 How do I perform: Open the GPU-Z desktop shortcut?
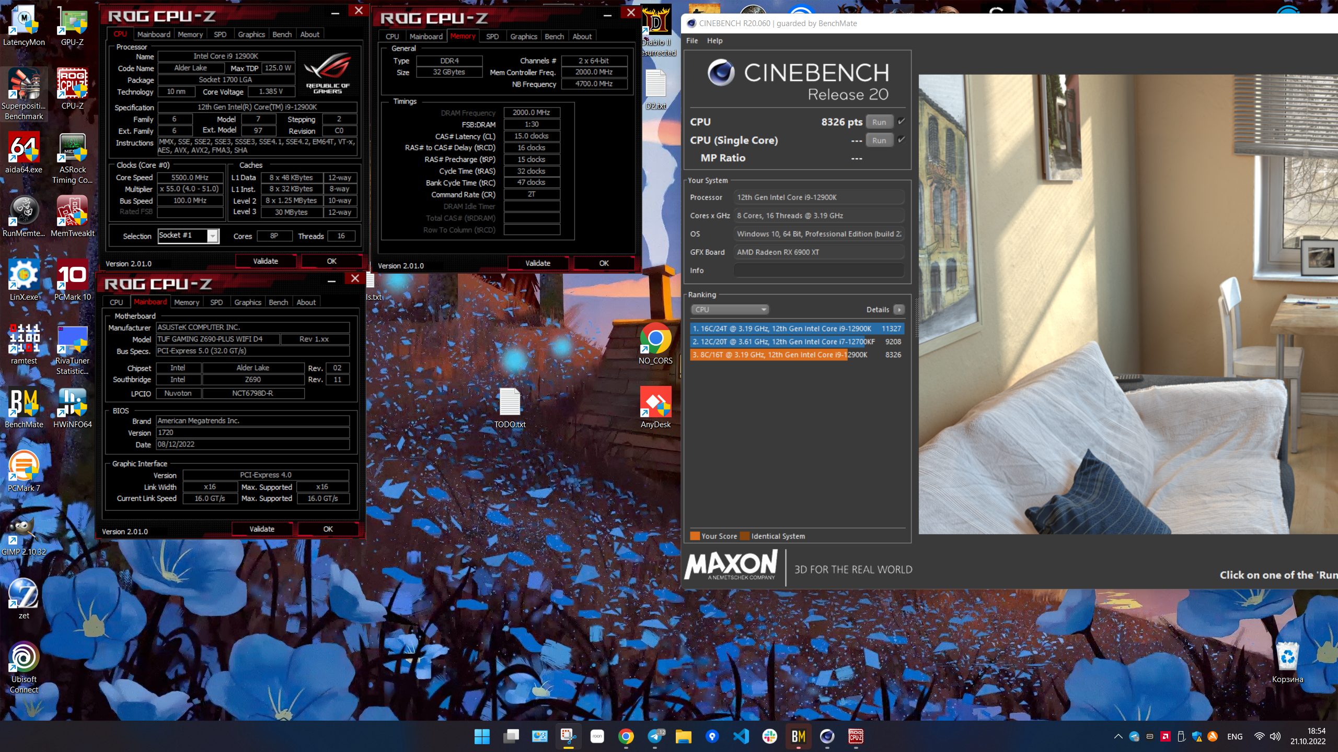coord(72,25)
